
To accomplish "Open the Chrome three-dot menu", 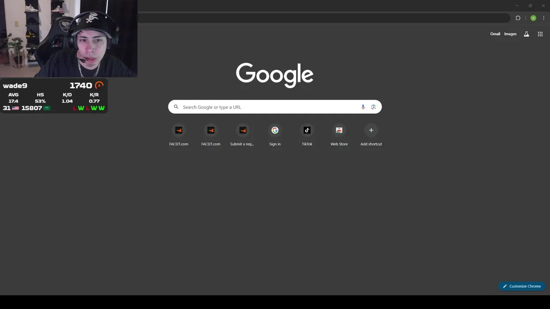I will tap(544, 18).
